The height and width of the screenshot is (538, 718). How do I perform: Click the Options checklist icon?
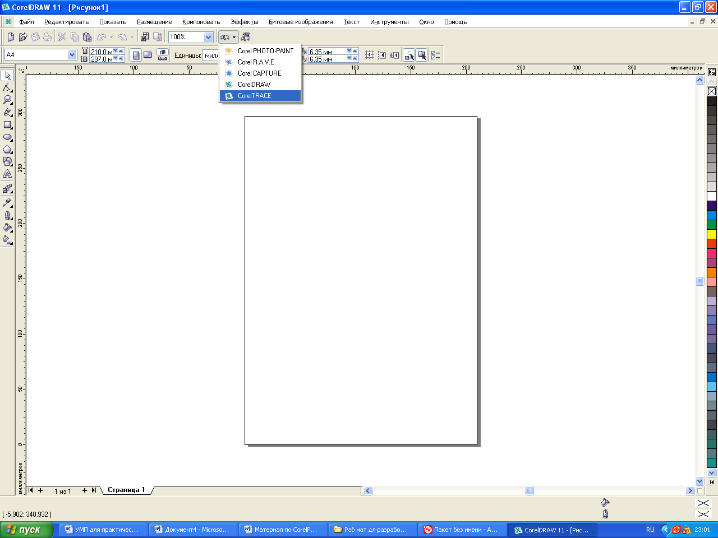[436, 55]
